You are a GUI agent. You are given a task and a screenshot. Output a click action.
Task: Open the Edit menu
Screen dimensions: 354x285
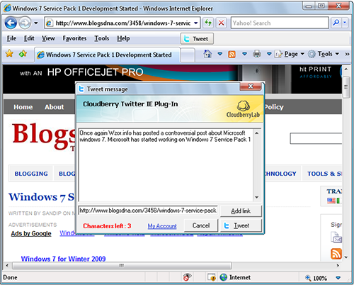29,38
